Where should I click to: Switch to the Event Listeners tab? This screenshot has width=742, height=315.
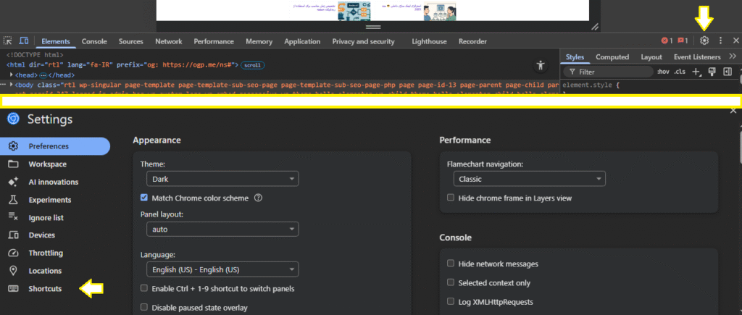(697, 56)
